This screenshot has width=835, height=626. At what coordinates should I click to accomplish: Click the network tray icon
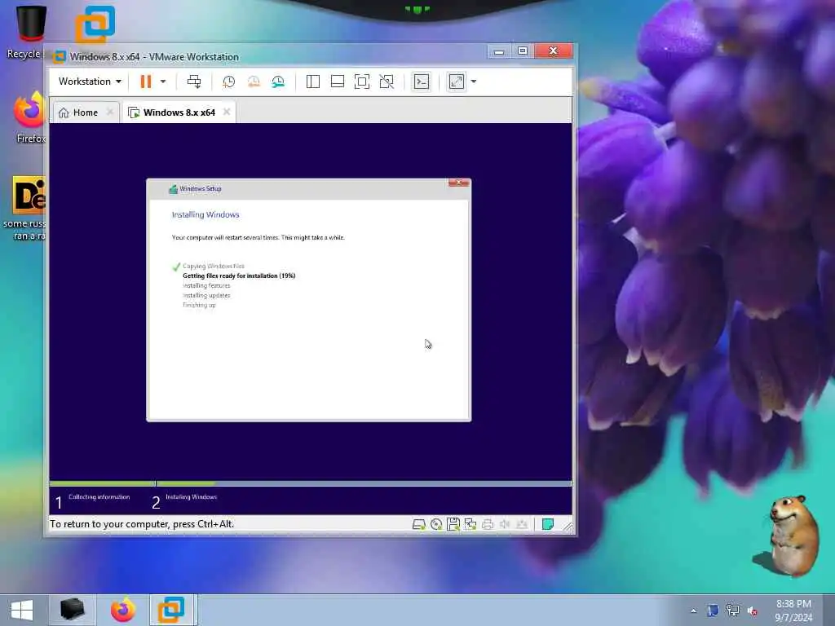(733, 611)
